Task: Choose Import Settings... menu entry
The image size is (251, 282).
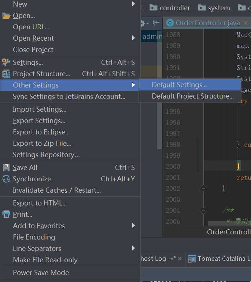Action: click(70, 110)
